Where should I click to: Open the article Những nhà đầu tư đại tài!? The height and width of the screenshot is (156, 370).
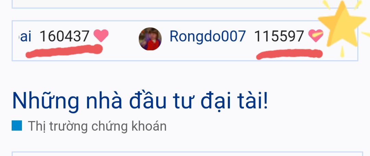[x=140, y=101]
